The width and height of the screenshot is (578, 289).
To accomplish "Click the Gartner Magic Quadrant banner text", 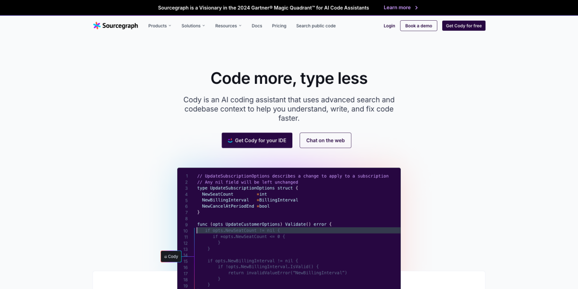I will pyautogui.click(x=263, y=8).
